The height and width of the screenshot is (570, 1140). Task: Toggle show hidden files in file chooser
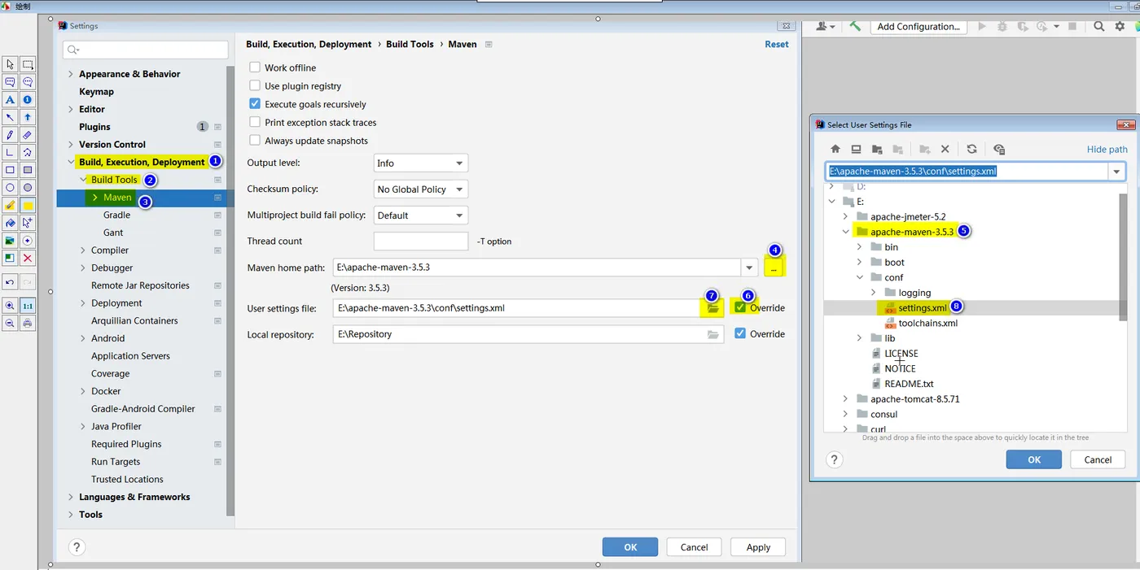click(999, 150)
